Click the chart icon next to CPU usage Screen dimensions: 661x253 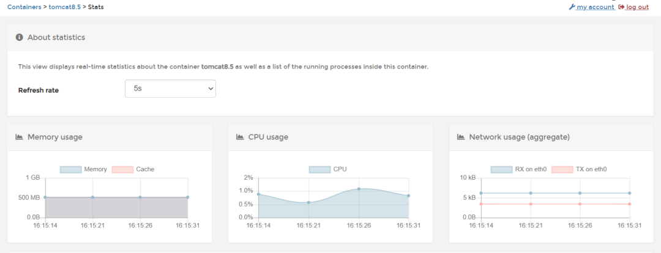[240, 137]
